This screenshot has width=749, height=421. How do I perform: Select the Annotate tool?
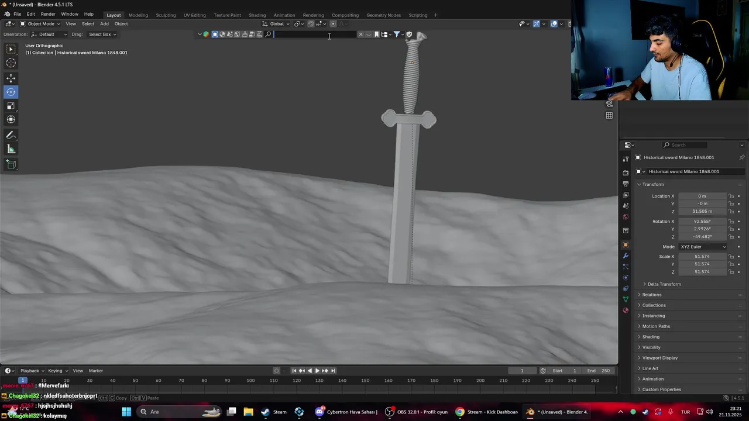(x=11, y=135)
